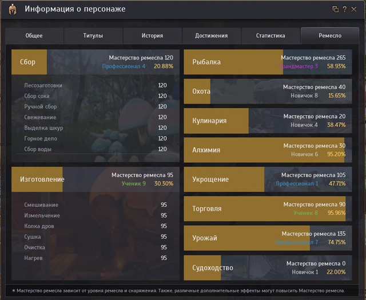Click the Лесозаготовки row

point(96,85)
